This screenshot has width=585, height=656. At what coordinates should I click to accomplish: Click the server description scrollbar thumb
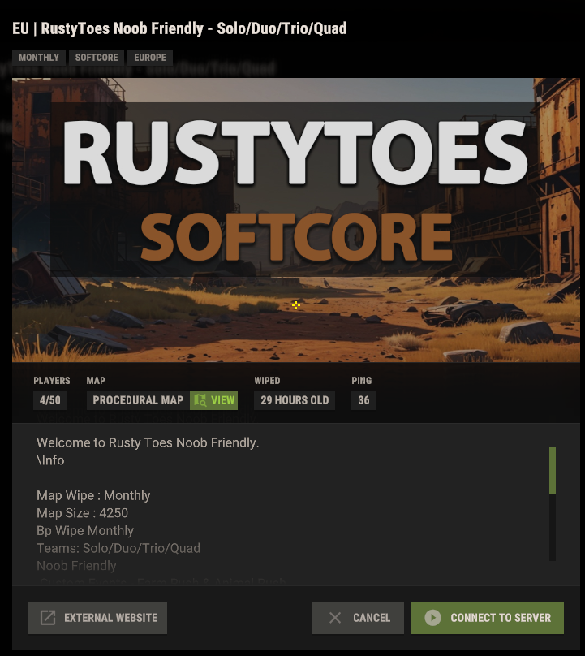coord(553,471)
